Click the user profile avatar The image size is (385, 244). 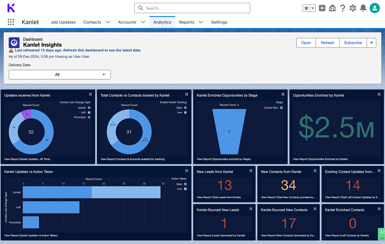click(x=374, y=8)
